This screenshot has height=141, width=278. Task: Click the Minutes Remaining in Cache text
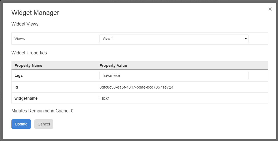pos(40,111)
